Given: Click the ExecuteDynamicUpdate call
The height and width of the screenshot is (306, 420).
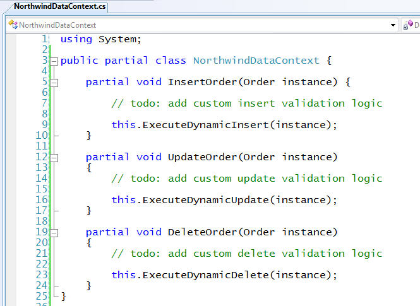Looking at the screenshot, I should tap(224, 200).
